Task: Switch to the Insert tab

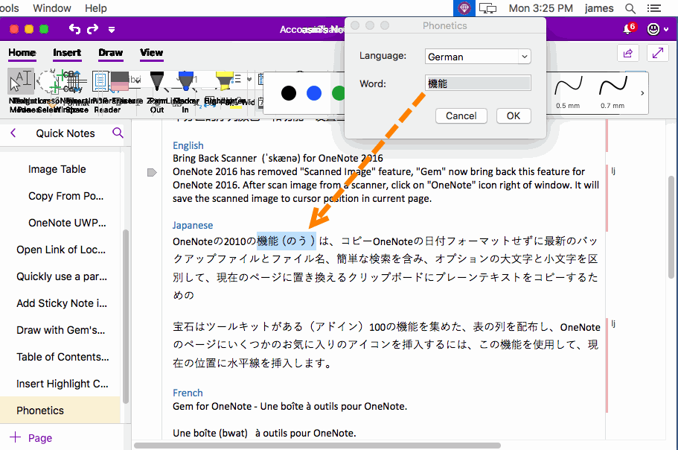Action: pos(67,53)
